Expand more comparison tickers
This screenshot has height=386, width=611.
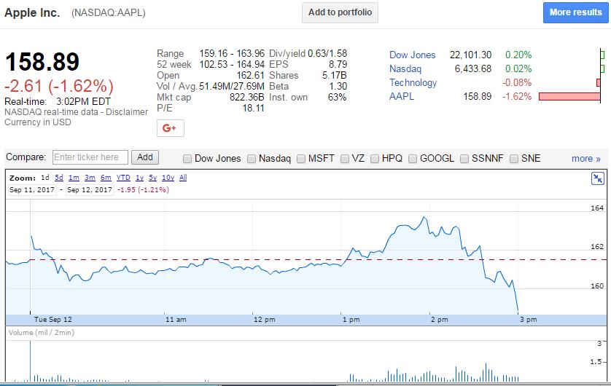[x=585, y=159]
